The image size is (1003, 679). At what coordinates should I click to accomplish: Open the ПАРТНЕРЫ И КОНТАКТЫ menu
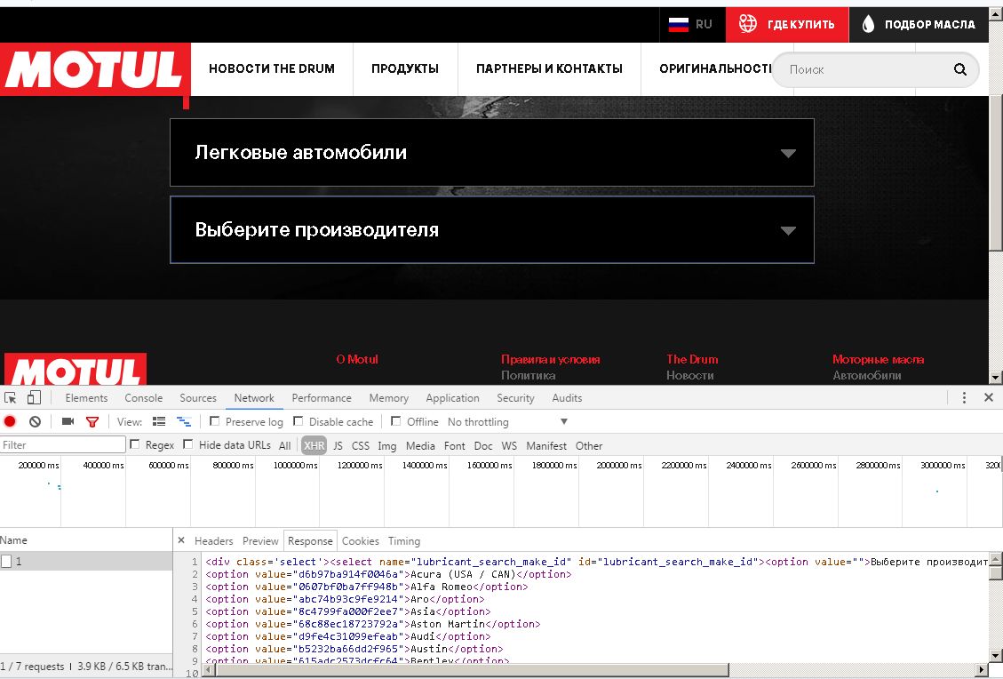[549, 68]
